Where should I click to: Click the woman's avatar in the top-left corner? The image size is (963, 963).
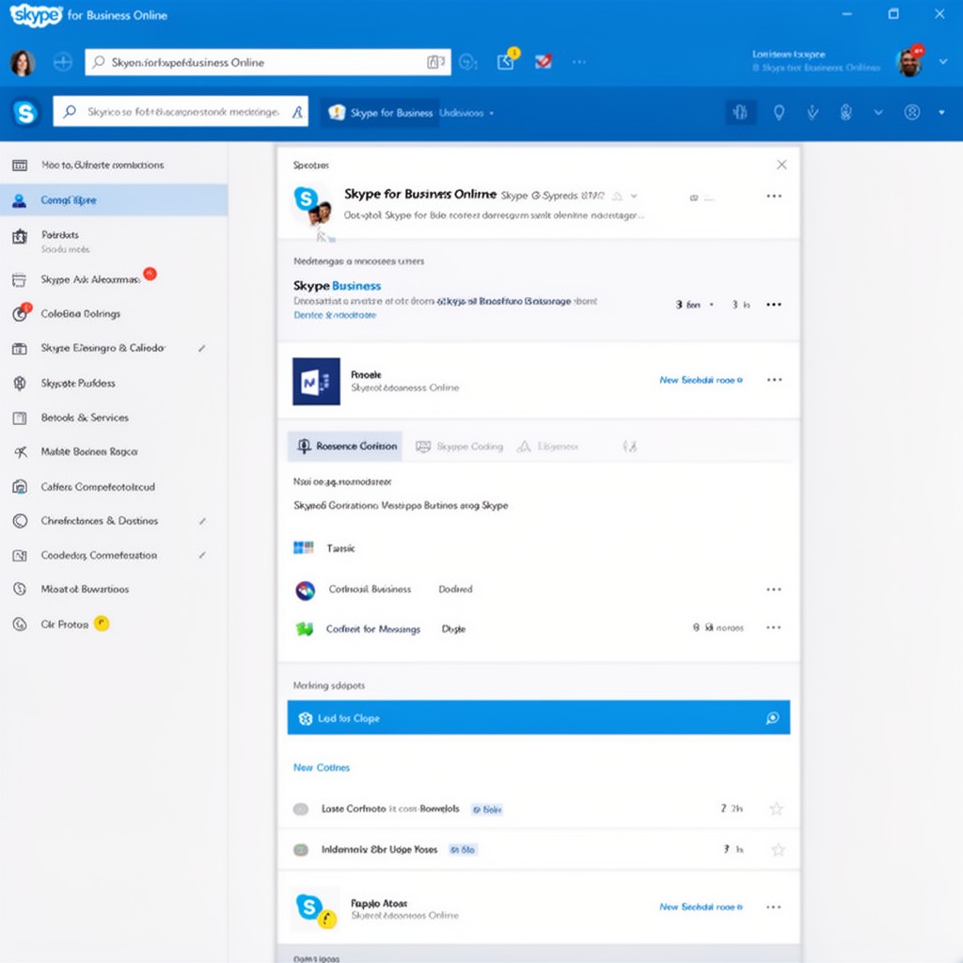pos(23,63)
